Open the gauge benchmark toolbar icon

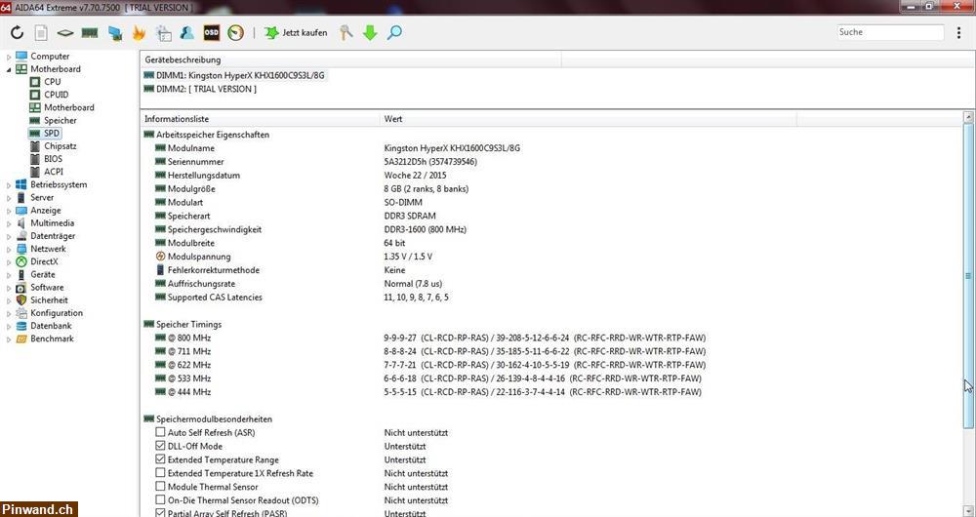click(235, 33)
